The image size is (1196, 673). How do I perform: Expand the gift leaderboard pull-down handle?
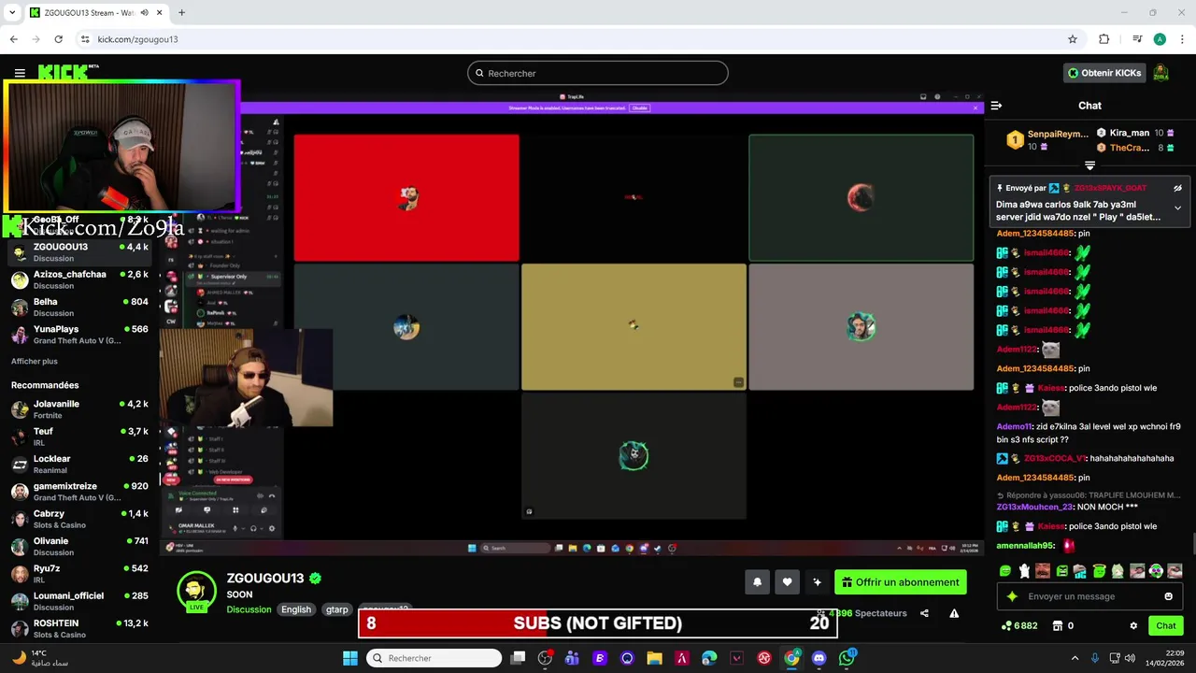pyautogui.click(x=1089, y=165)
